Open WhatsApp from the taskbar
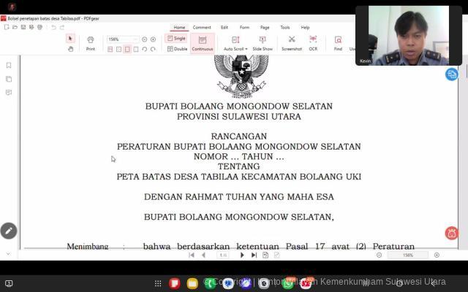Screen dimensions: 468x292 point(288,283)
